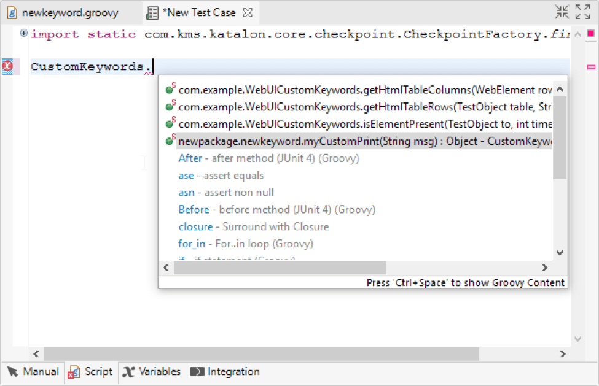Switch to the newkeyword.groovy editor tab
599x386 pixels.
[x=64, y=13]
